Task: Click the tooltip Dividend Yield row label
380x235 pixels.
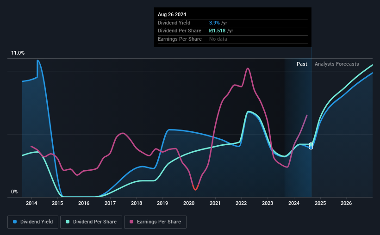Action: (x=174, y=23)
